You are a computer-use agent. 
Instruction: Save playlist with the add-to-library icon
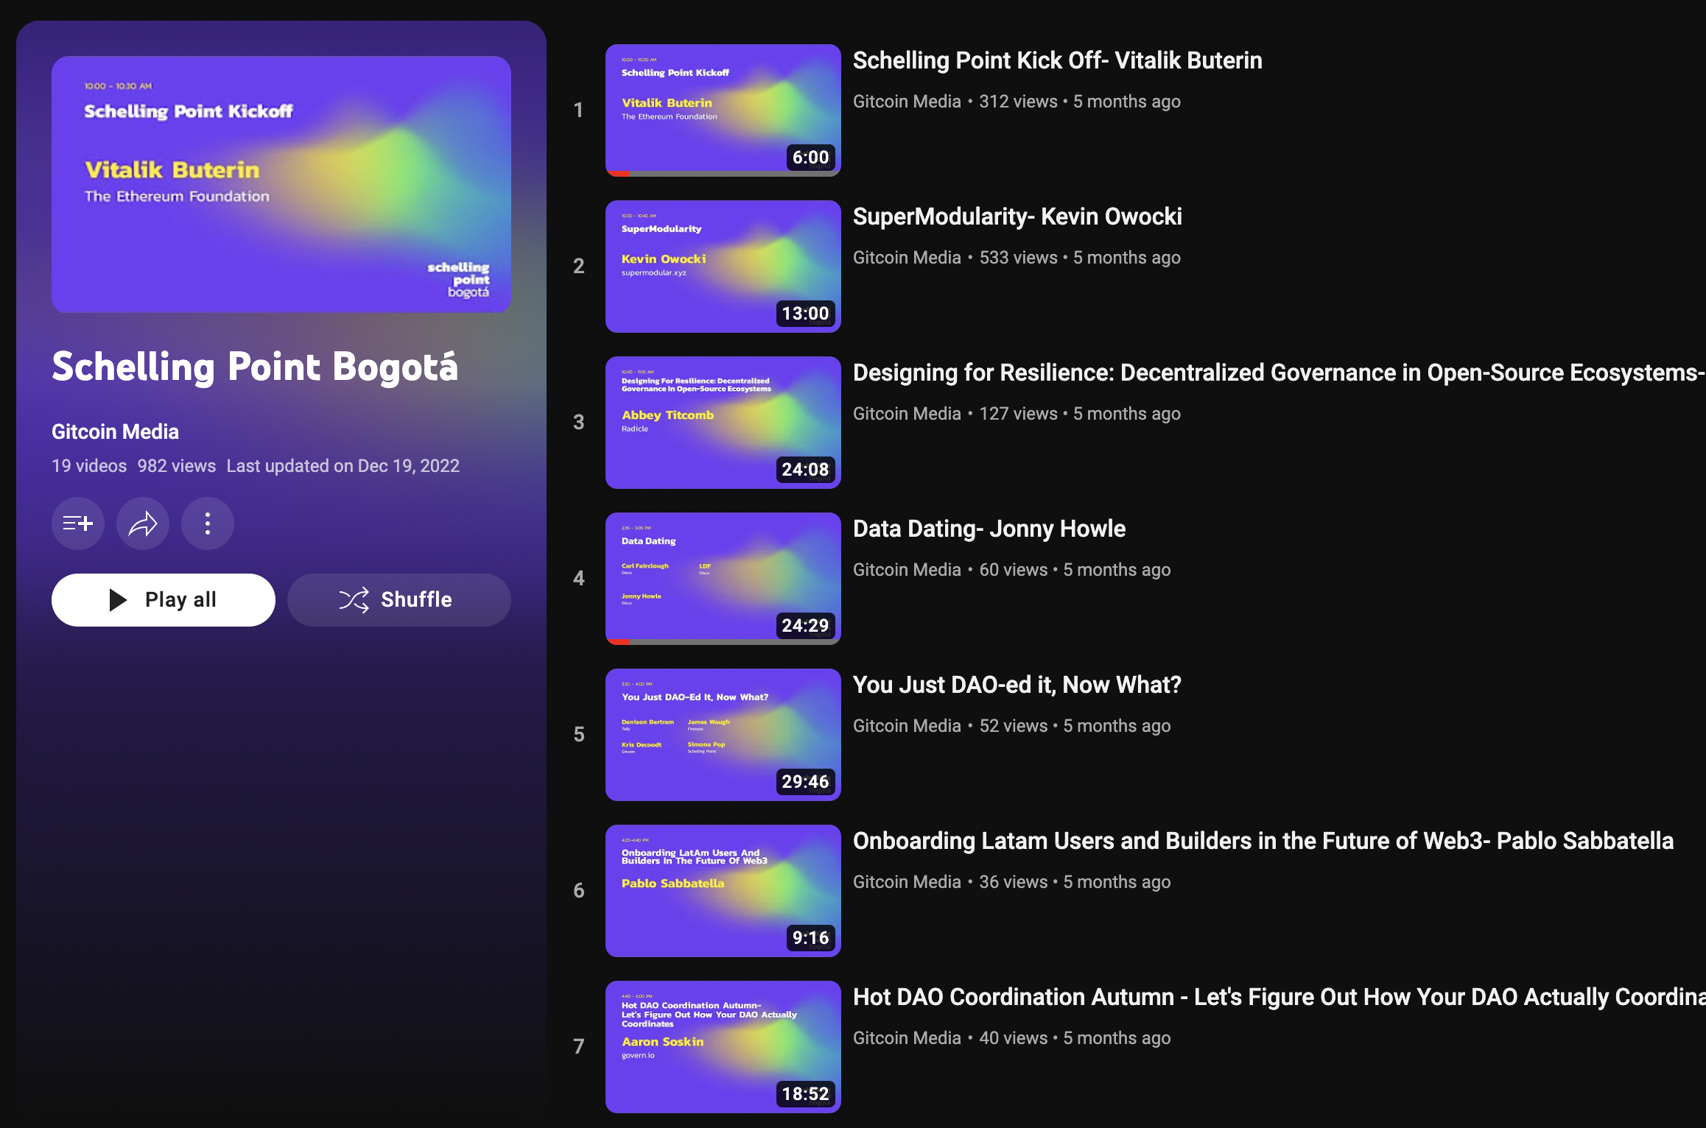(x=78, y=524)
